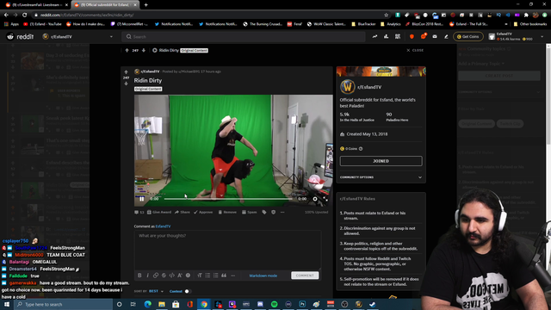This screenshot has width=551, height=310.
Task: Click the Reddit search field
Action: pos(244,36)
